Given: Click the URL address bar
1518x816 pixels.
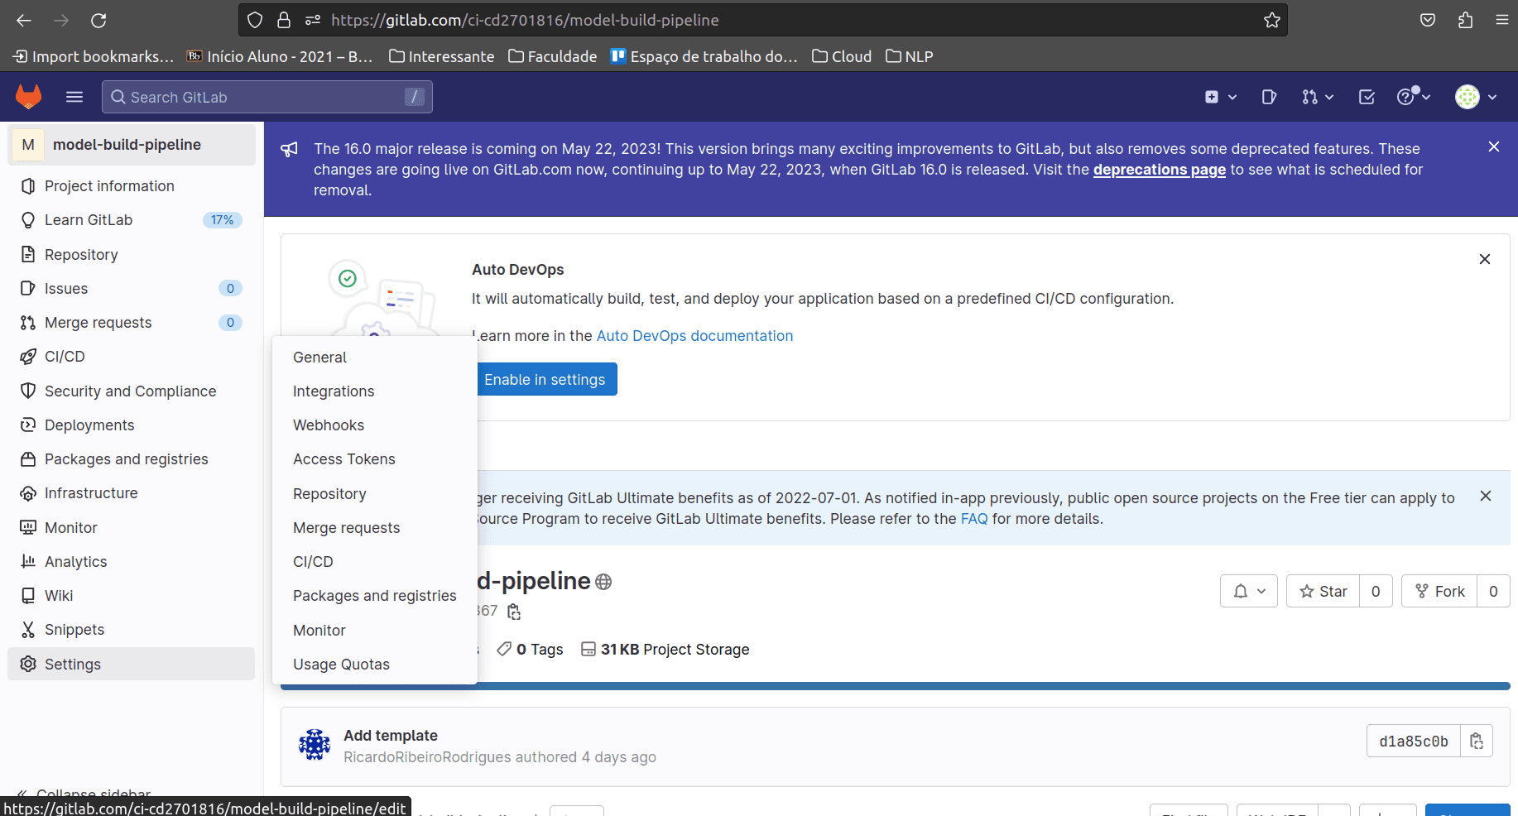Looking at the screenshot, I should pos(761,20).
